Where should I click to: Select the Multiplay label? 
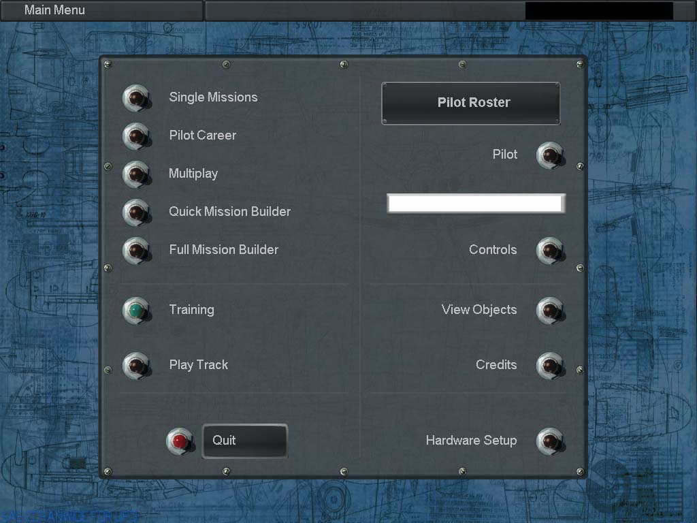[193, 174]
